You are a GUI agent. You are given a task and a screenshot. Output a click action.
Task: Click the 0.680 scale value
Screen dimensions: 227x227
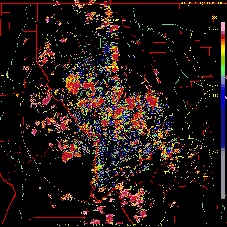click(214, 96)
